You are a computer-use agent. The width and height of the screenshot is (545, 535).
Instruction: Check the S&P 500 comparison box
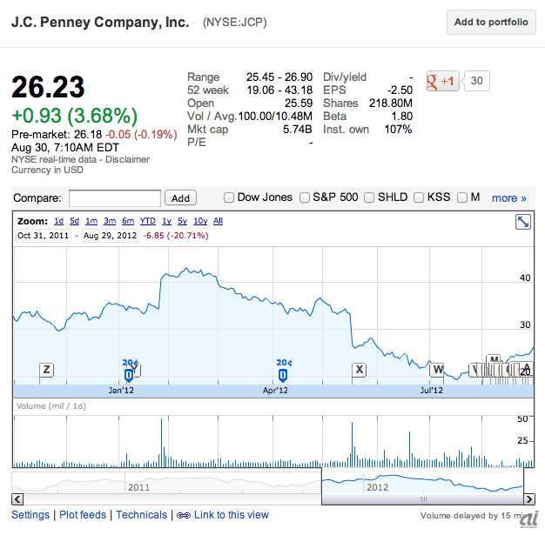point(305,197)
